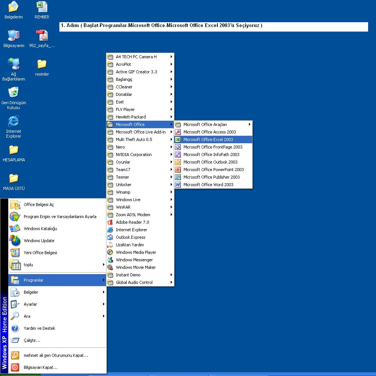Click Bilgisayarı Kapat to shut down

pyautogui.click(x=40, y=367)
